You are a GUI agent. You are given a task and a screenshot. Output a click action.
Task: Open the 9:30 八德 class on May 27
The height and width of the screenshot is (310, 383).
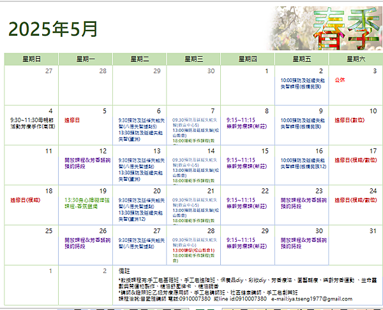[142, 243]
